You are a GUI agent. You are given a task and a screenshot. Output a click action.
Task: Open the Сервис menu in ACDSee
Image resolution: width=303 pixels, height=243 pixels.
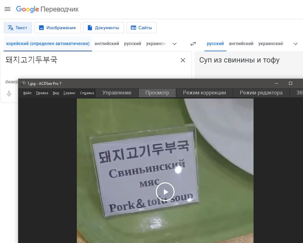coord(69,93)
